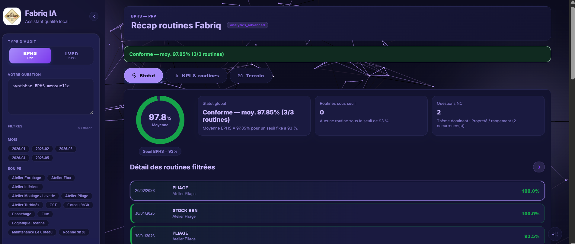The image size is (575, 244).
Task: Filter by Atelier Flux team
Action: (61, 178)
